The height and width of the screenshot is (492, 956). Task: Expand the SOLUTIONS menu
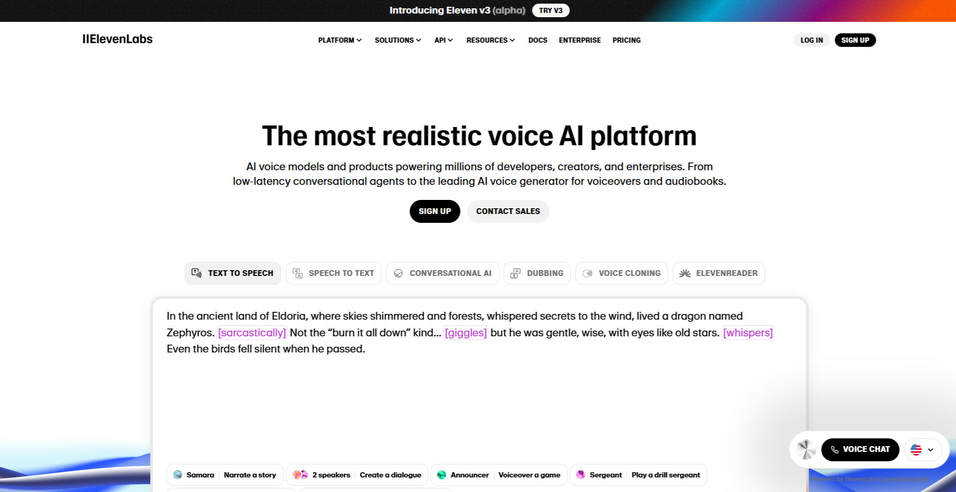(398, 40)
